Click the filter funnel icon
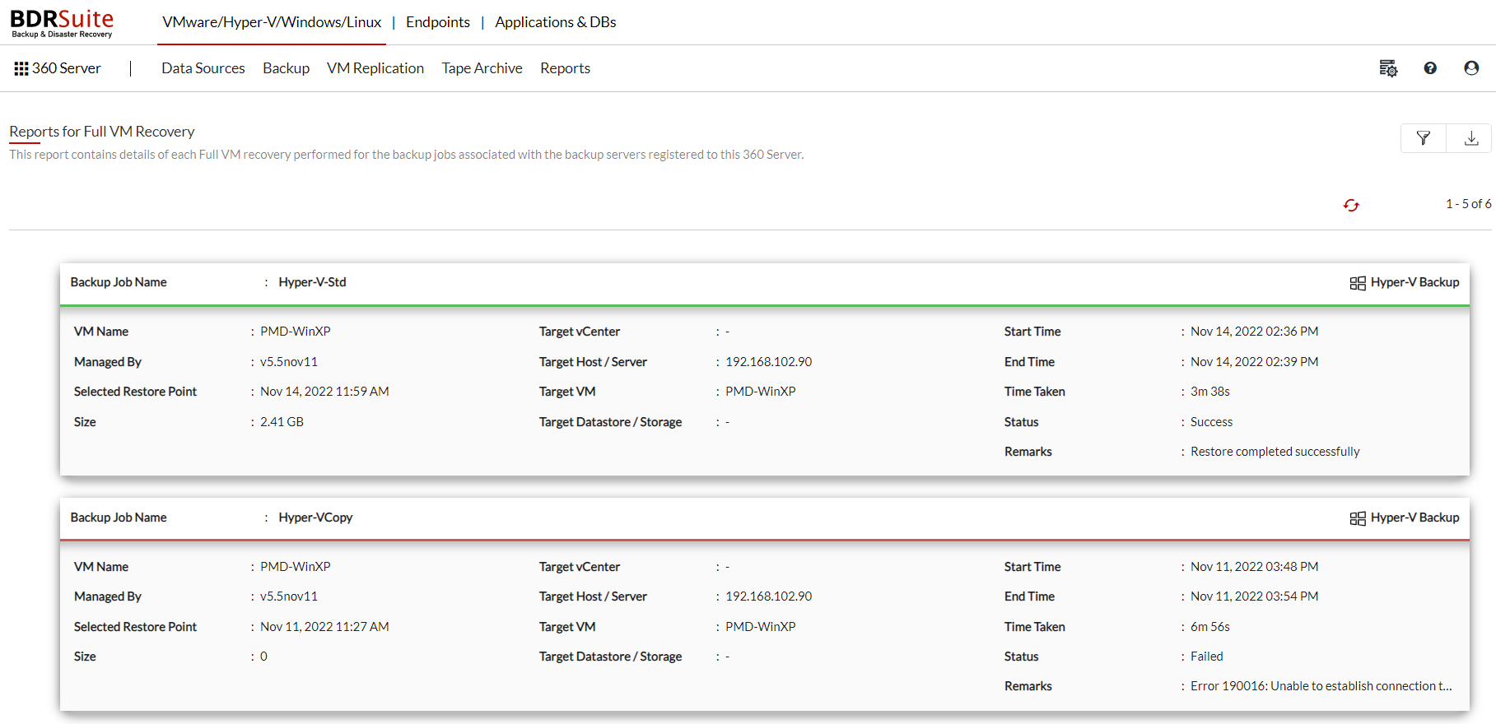 pyautogui.click(x=1424, y=138)
